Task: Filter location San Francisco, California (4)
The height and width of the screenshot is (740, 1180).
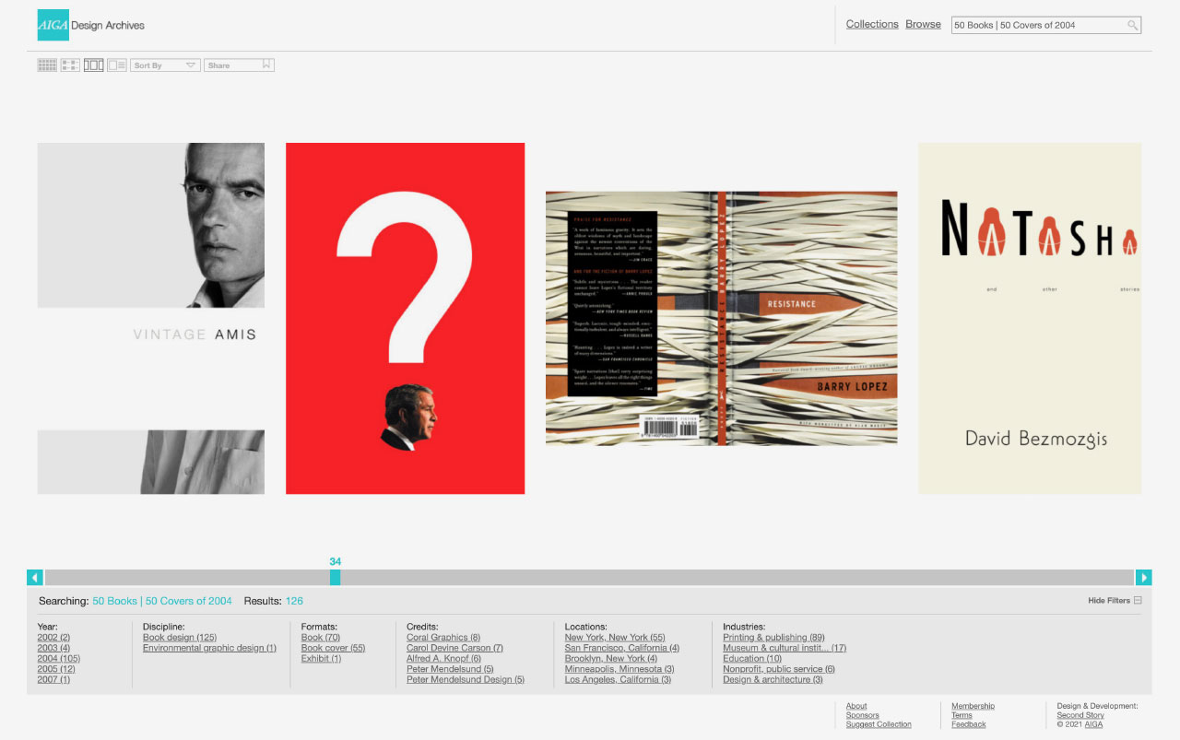Action: click(x=622, y=648)
